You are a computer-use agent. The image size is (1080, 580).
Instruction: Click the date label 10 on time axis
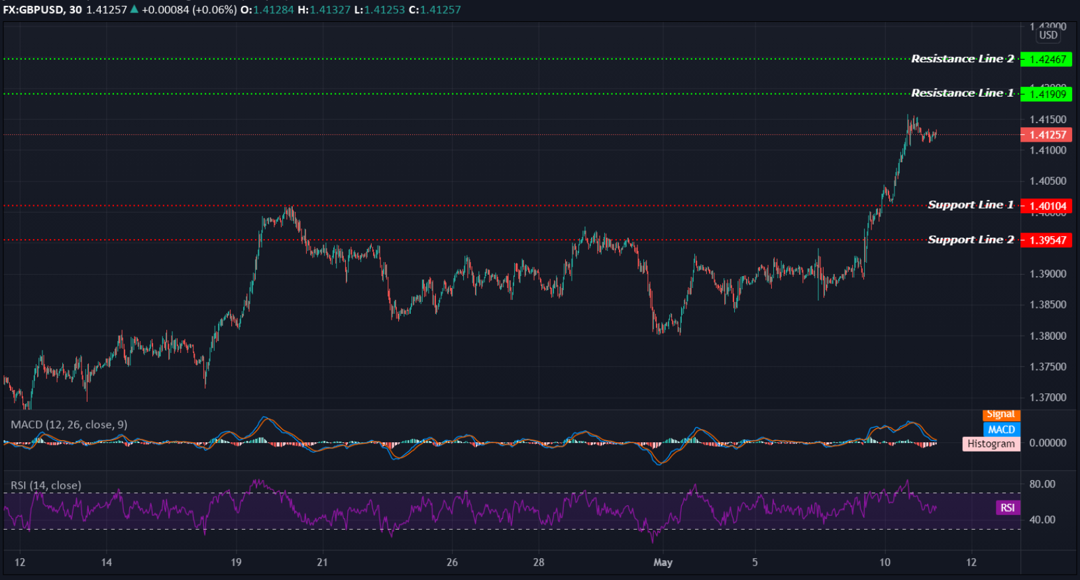(885, 563)
